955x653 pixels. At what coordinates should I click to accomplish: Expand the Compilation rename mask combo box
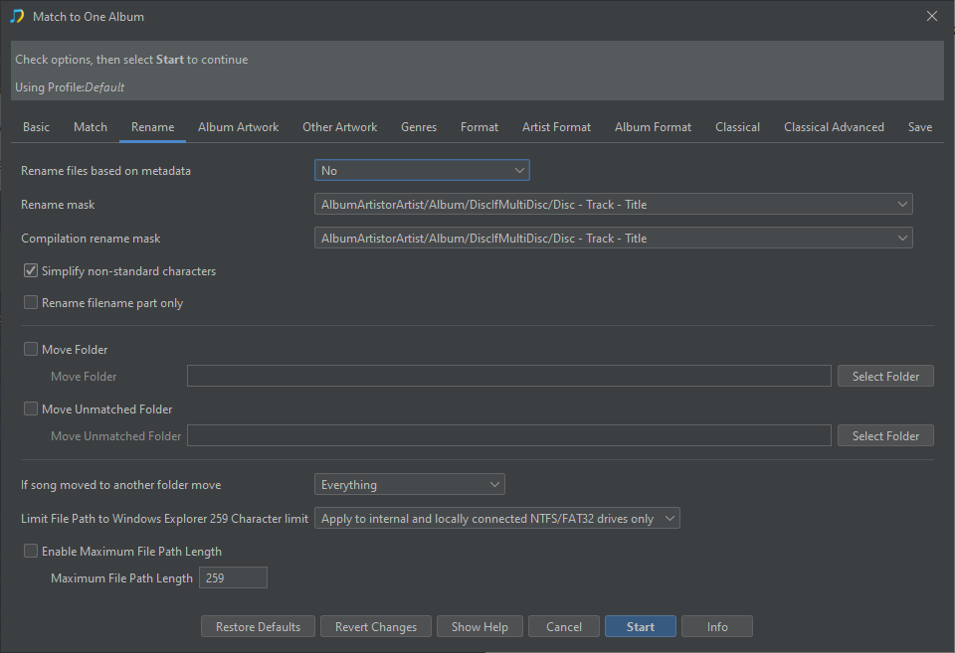[614, 238]
